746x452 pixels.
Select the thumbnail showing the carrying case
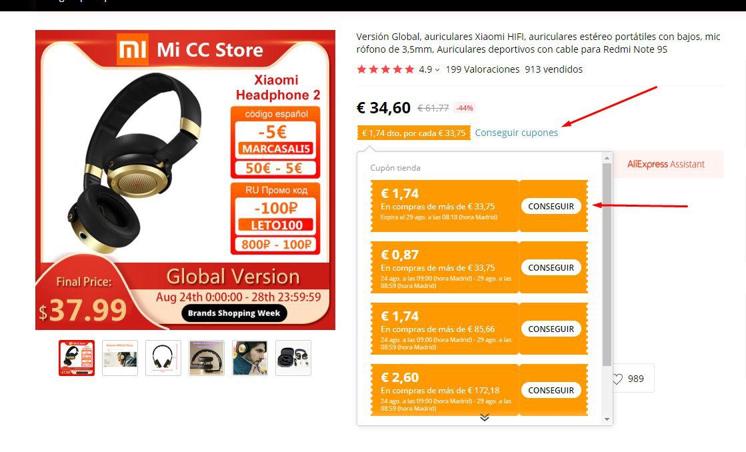(293, 358)
